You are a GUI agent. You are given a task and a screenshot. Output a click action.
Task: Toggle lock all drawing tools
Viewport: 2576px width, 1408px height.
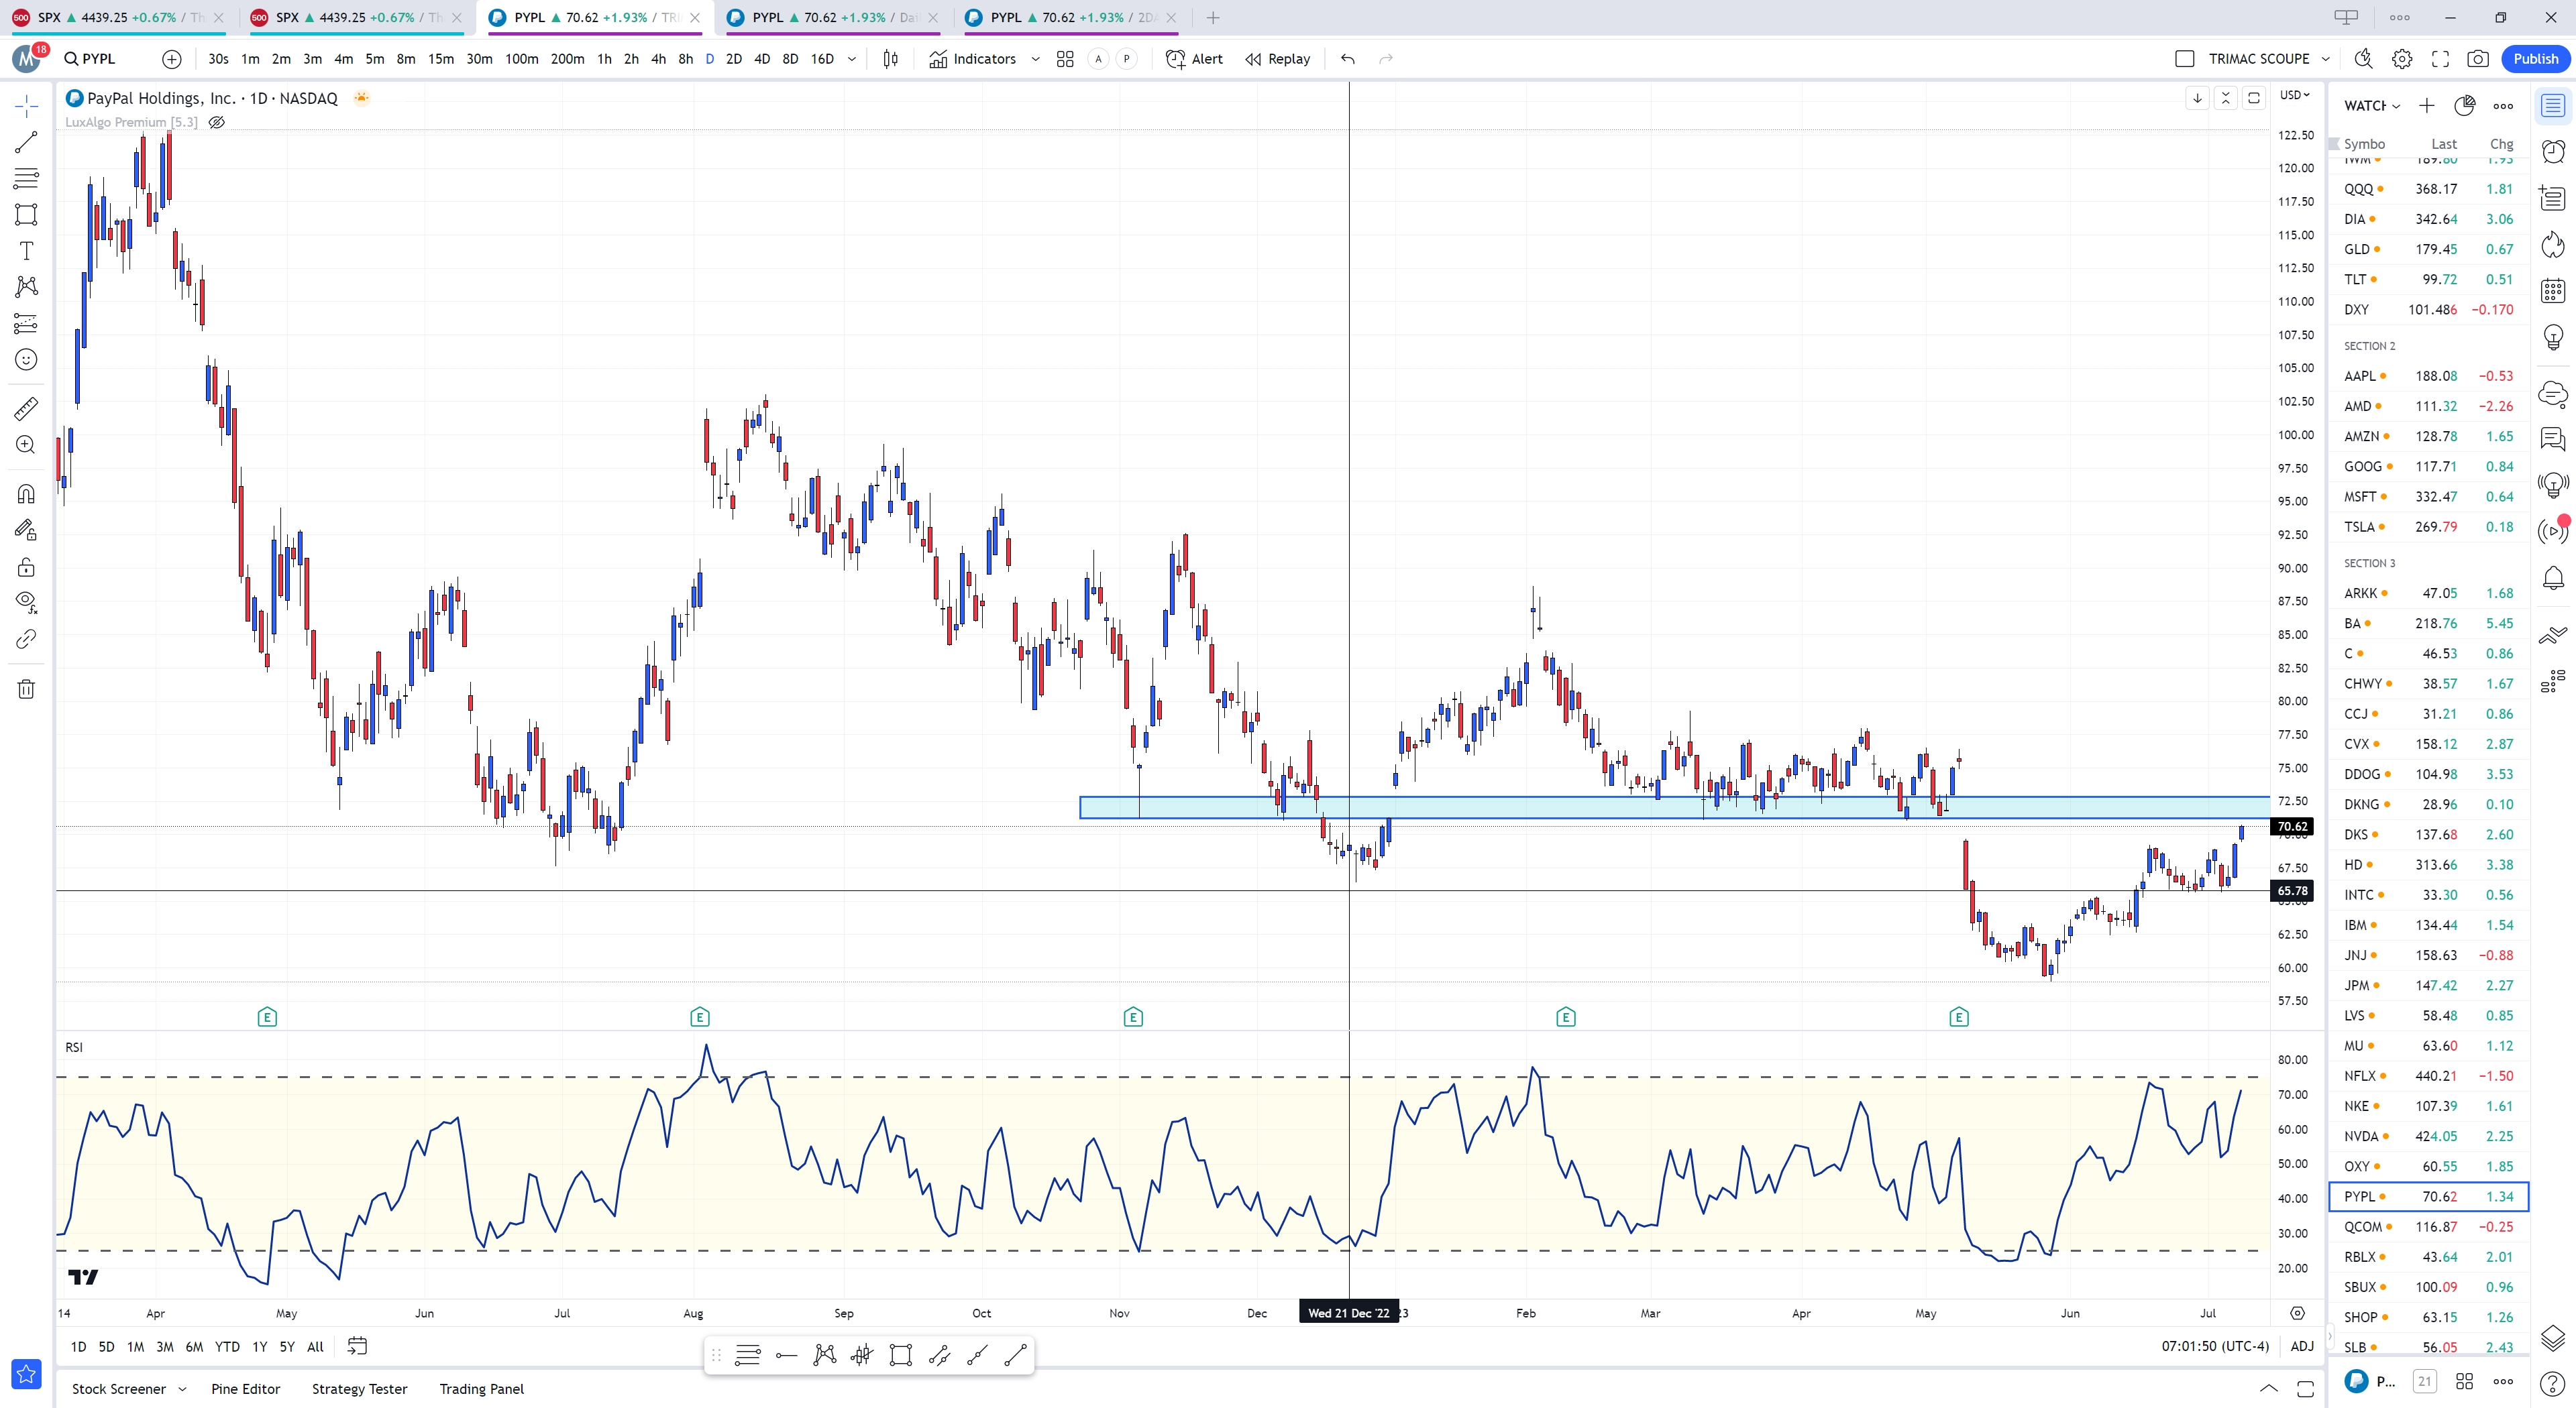pos(26,567)
